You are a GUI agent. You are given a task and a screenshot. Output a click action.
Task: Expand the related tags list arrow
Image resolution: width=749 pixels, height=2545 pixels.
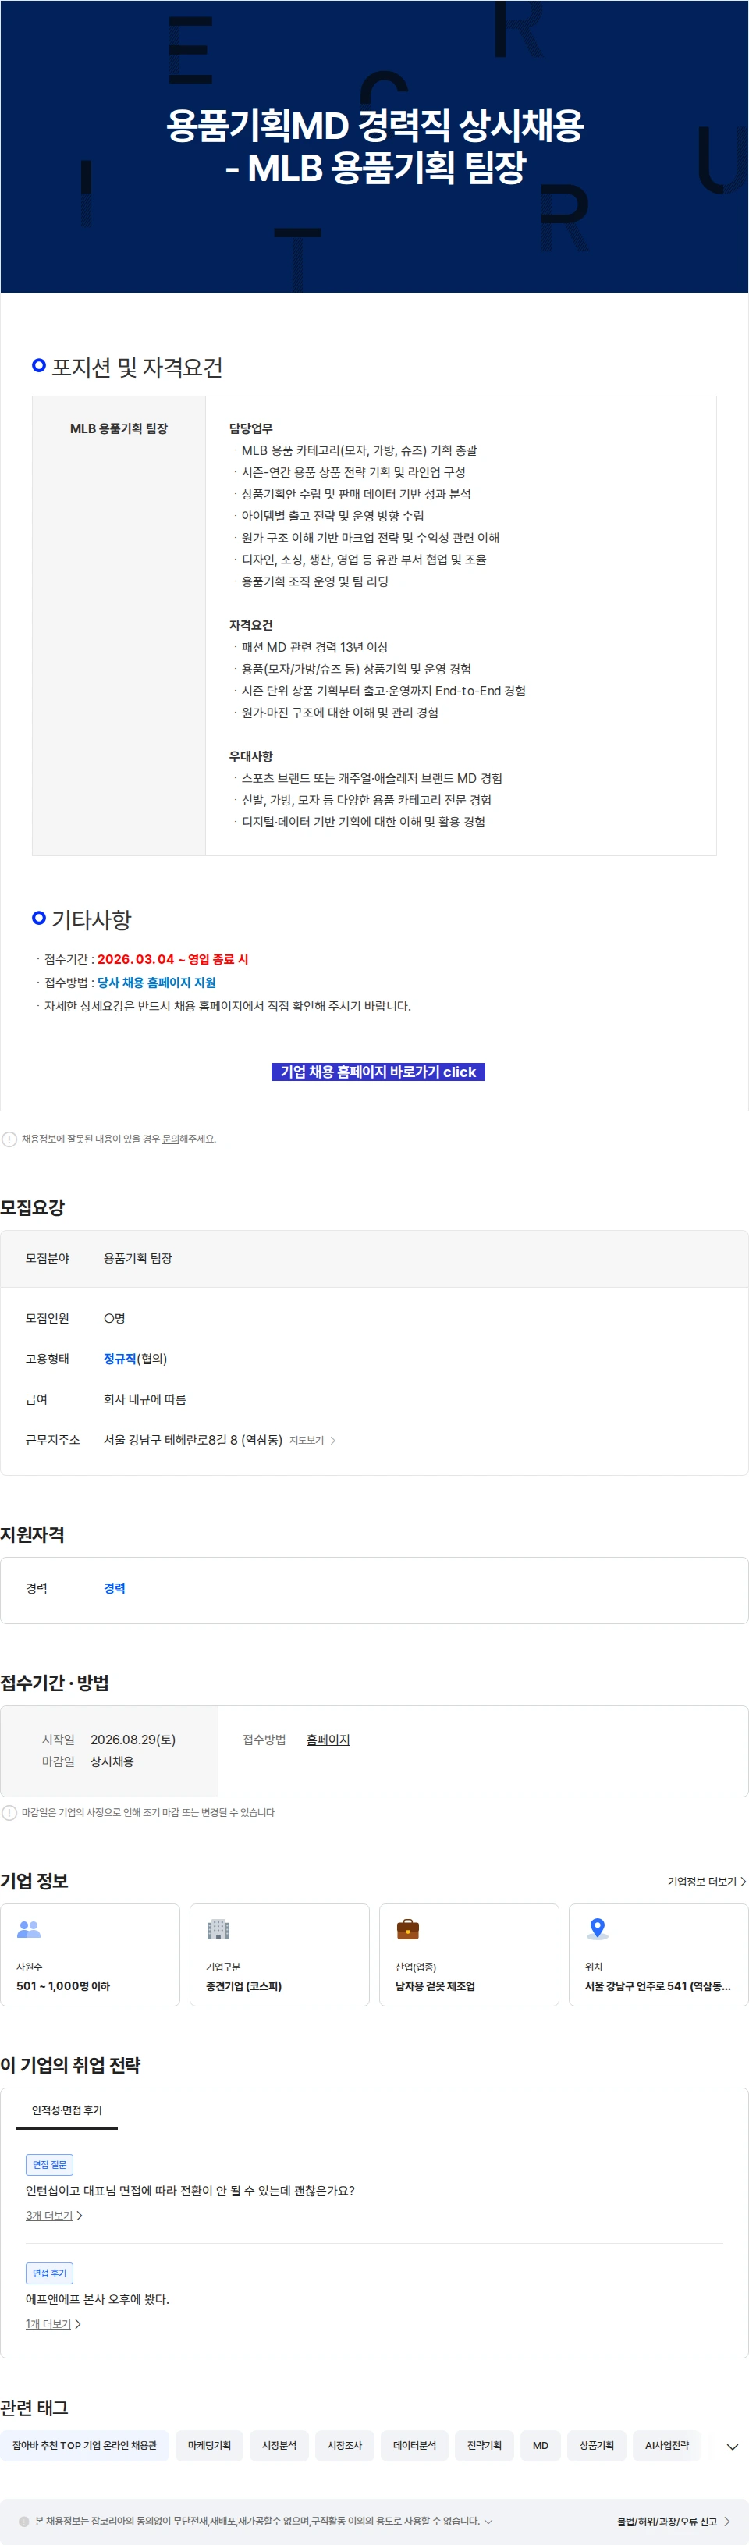tap(732, 2446)
